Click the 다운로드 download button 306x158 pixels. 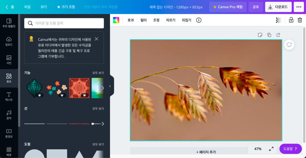coord(278,7)
